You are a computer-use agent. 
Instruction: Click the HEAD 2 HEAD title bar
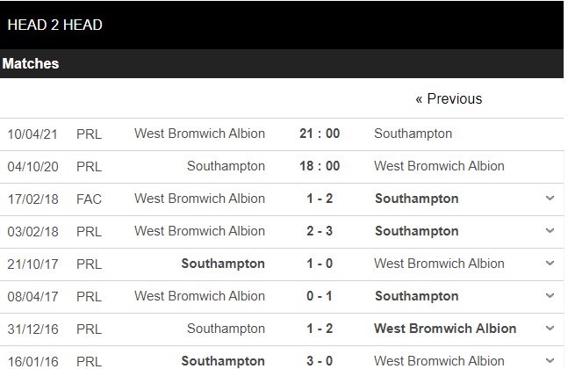54,25
